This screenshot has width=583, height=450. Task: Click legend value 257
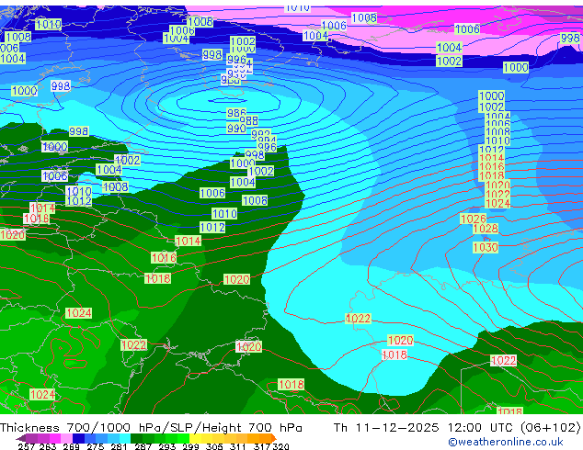(x=26, y=446)
